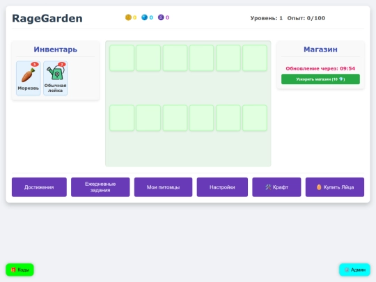Screen dimensions: 376x282
Task: Open the Коды gift button
Action: tap(19, 269)
